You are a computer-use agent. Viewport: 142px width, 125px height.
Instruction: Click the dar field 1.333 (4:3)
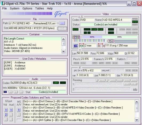click(x=129, y=75)
